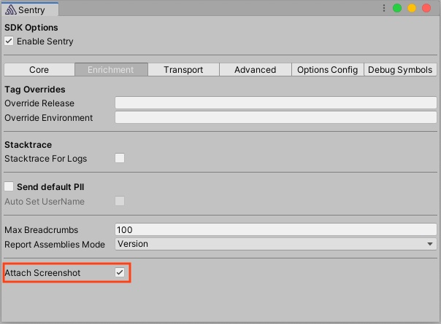Screen dimensions: 441x324
Task: Click the Sentry logo icon in window tab
Action: click(x=10, y=9)
